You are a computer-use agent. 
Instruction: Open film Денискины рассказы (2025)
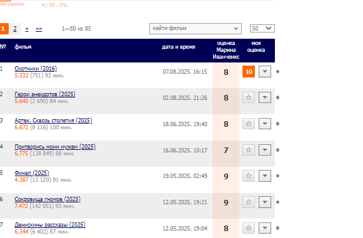pos(50,225)
